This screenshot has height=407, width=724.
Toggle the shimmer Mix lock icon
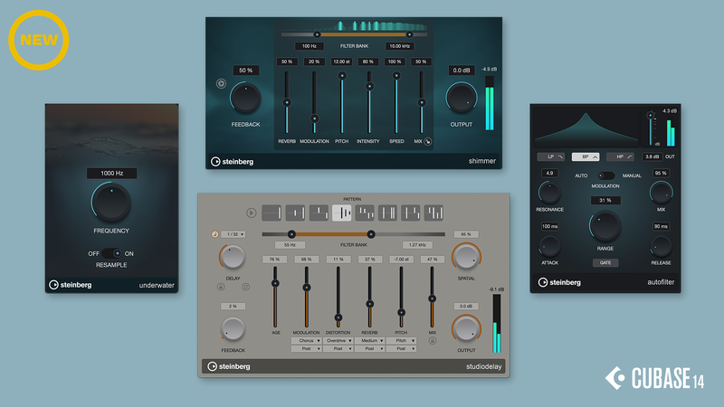click(428, 142)
